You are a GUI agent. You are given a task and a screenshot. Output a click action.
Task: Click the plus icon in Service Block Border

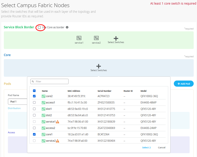coord(116,38)
